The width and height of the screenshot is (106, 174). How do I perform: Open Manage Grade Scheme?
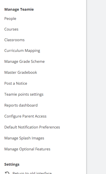tap(24, 61)
